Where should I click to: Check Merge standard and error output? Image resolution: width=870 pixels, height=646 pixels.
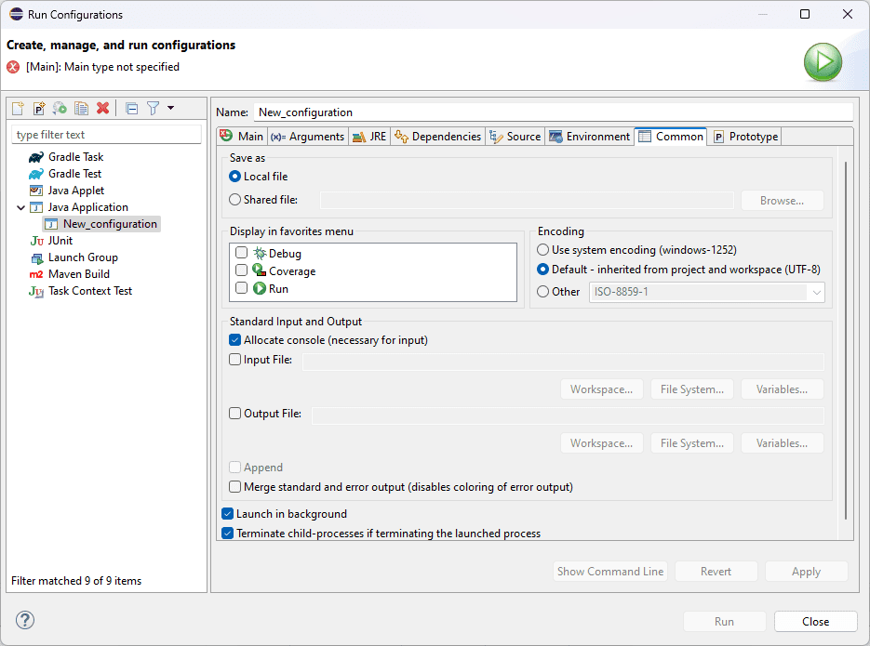pos(234,486)
